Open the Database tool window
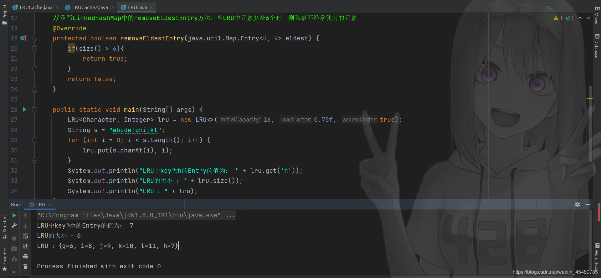601x278 pixels. coord(597,46)
